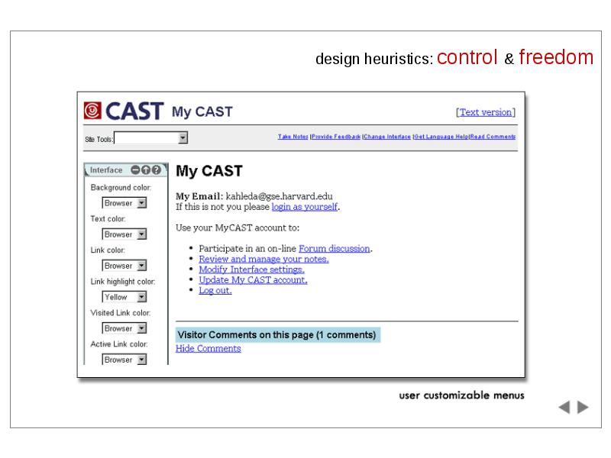Click Read Comments link
The image size is (611, 458).
click(493, 137)
